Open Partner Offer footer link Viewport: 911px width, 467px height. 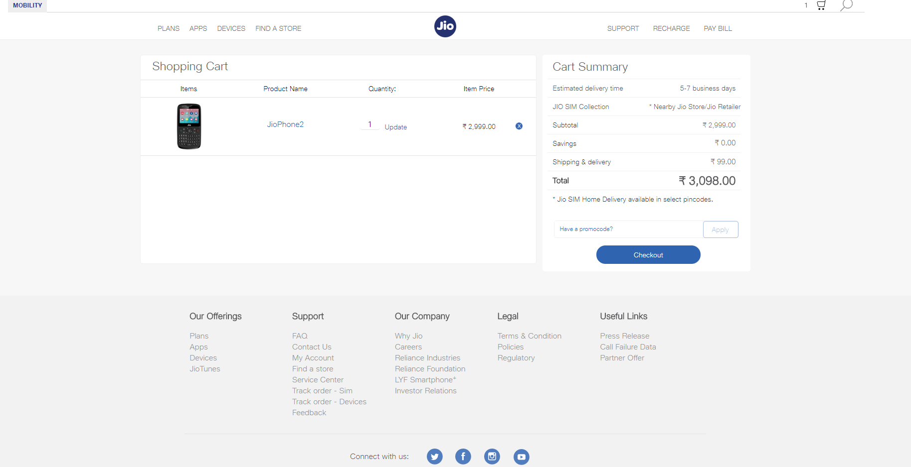pyautogui.click(x=622, y=358)
